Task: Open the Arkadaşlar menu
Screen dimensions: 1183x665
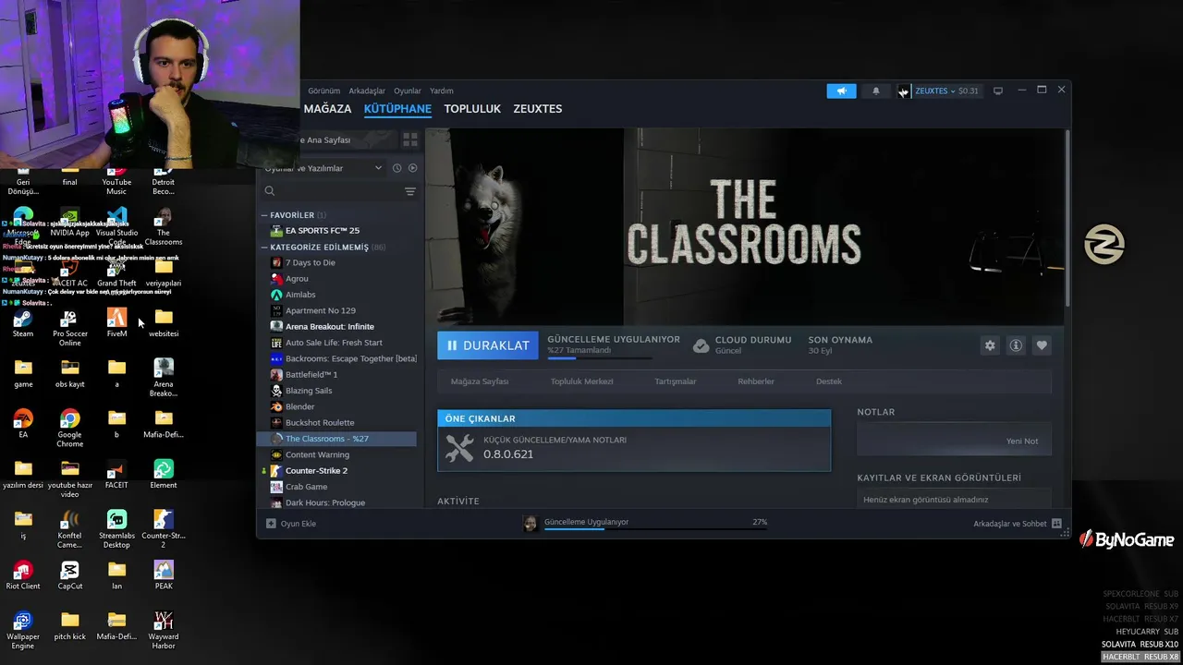Action: click(x=367, y=91)
